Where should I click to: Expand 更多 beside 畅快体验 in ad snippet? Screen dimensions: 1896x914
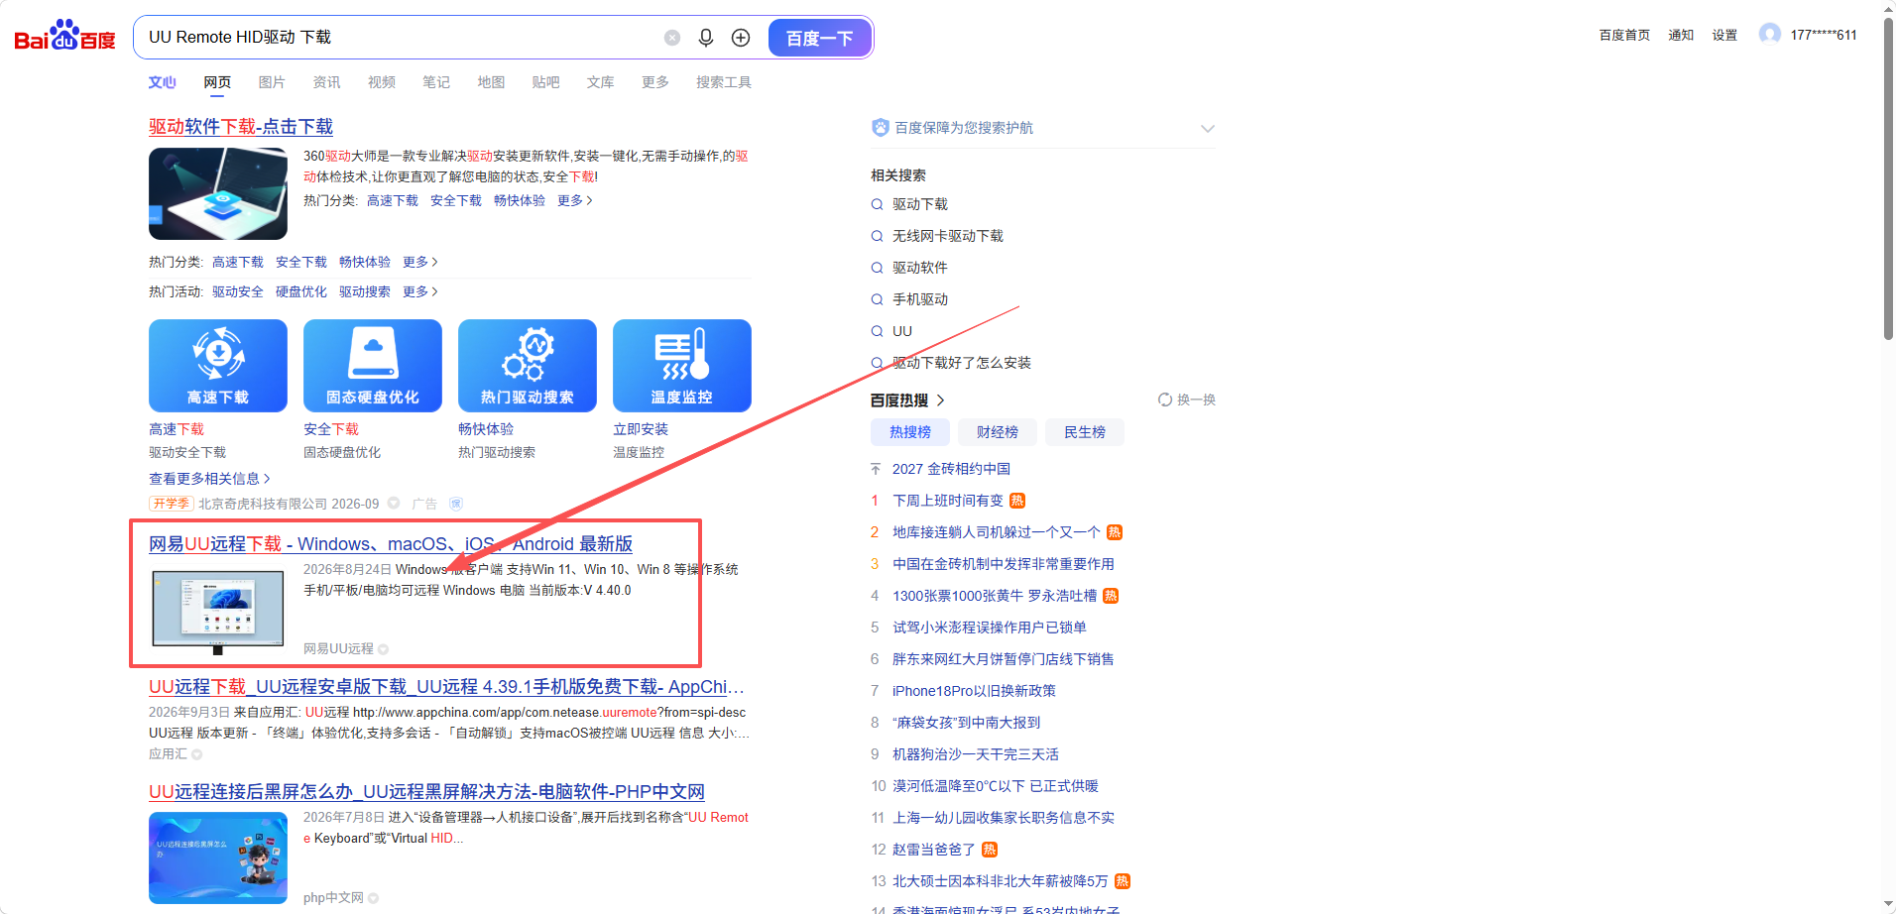575,200
